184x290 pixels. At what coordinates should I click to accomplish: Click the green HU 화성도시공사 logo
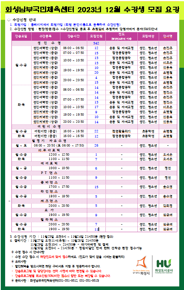(x=164, y=266)
